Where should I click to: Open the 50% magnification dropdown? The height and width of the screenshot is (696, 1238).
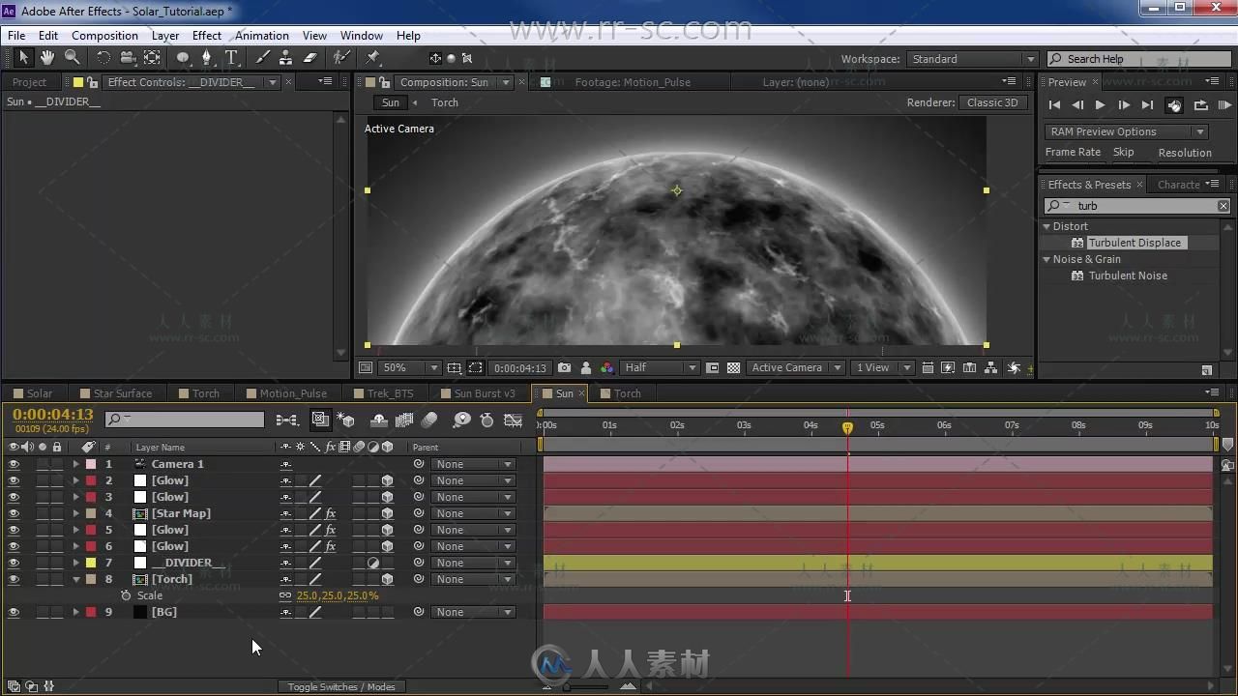[x=409, y=367]
